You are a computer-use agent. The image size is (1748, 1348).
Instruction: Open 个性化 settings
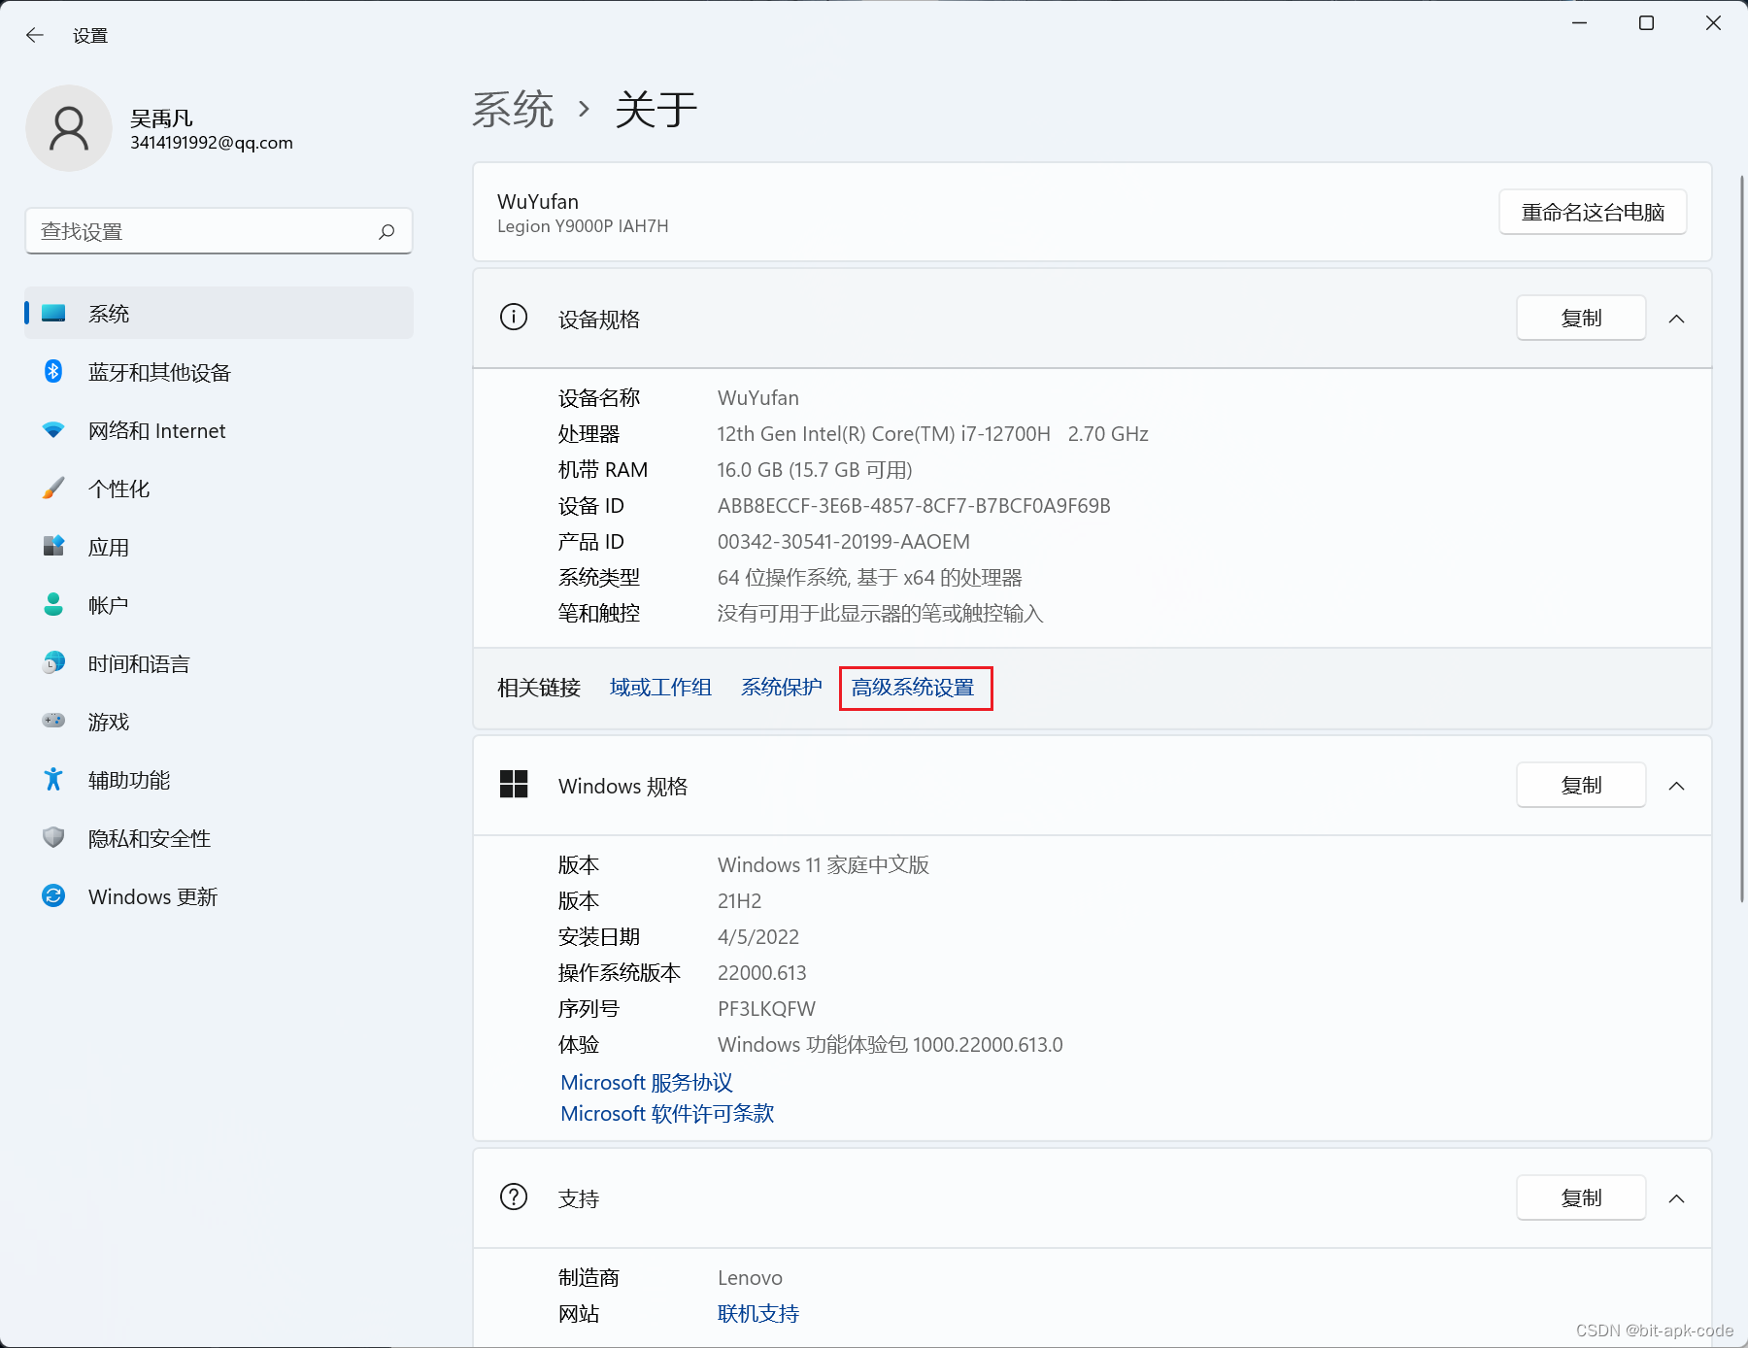pyautogui.click(x=219, y=489)
